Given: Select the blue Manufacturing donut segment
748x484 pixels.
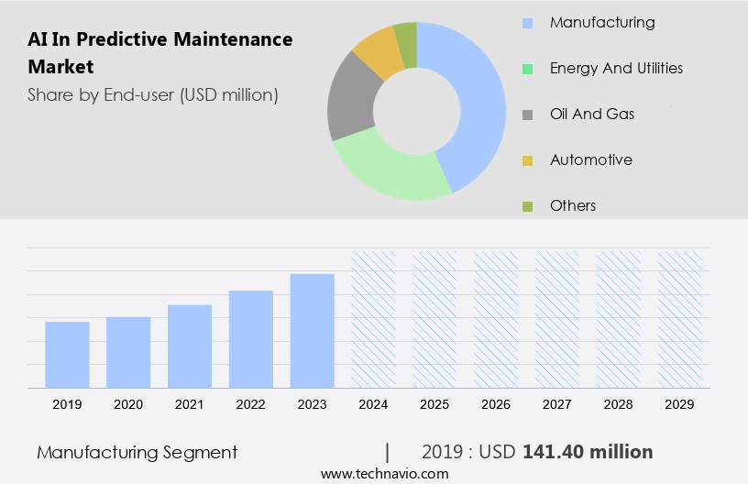Looking at the screenshot, I should [x=478, y=101].
